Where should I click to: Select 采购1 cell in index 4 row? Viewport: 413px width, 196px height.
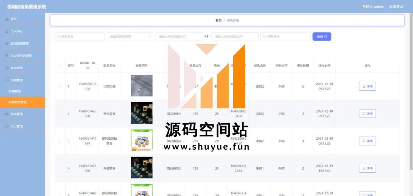260,168
